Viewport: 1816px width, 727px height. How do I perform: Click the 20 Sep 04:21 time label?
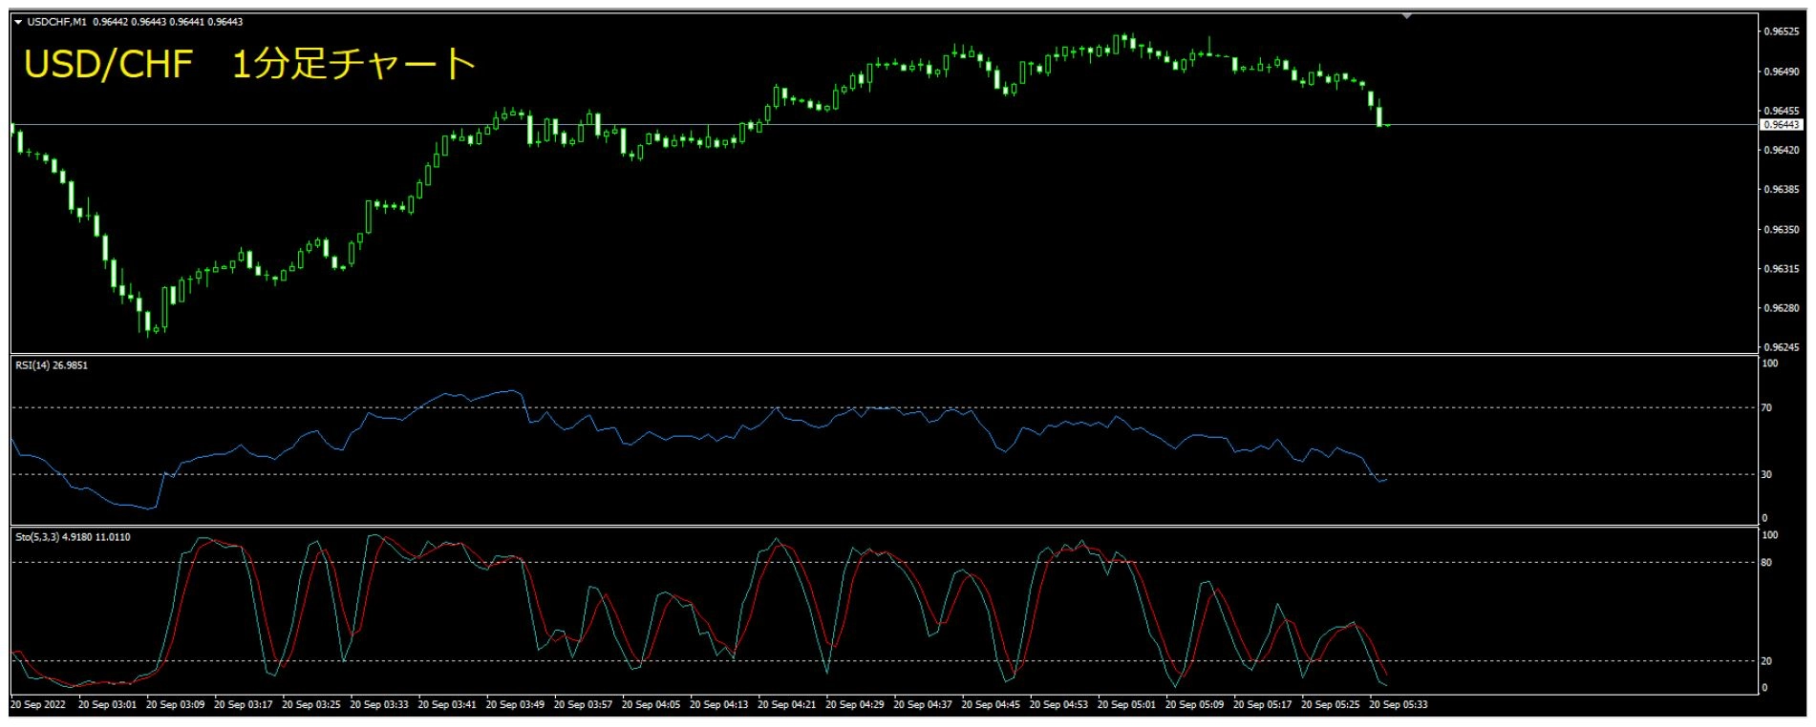click(786, 705)
